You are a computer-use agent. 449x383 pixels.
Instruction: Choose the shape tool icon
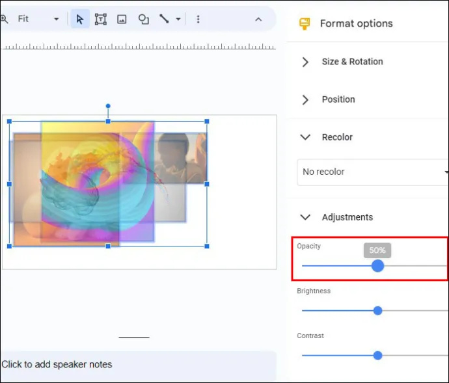[x=143, y=19]
